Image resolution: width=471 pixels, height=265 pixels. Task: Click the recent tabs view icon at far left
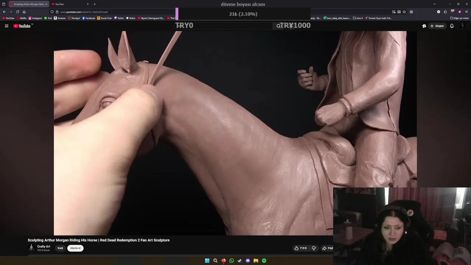[4, 4]
